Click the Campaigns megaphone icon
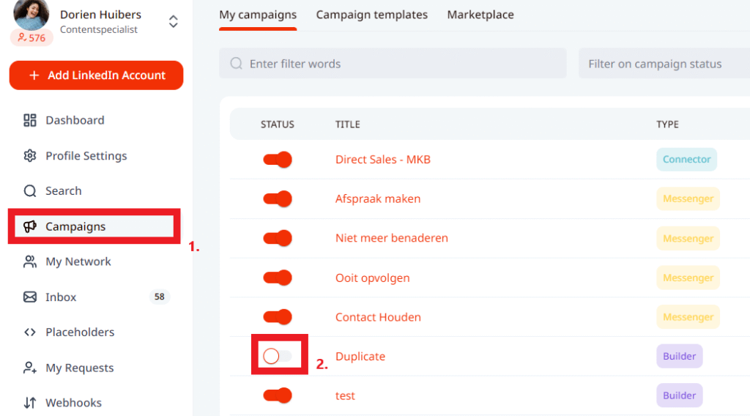 30,227
